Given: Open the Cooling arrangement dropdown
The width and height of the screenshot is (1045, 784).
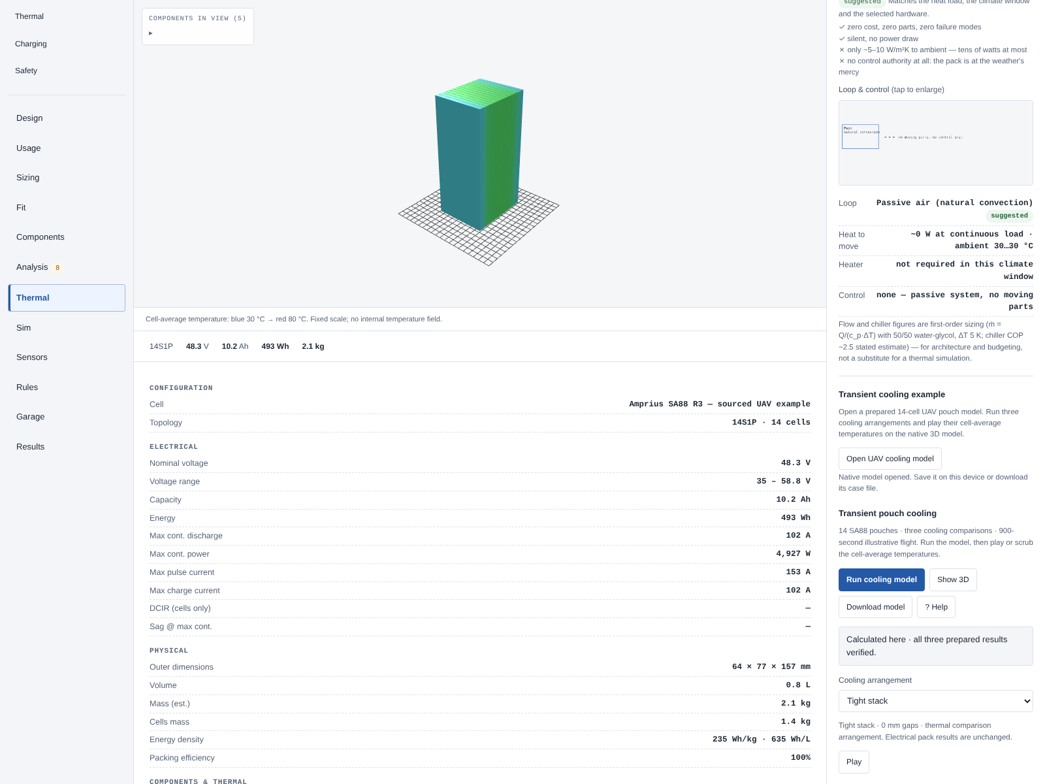Looking at the screenshot, I should 935,701.
